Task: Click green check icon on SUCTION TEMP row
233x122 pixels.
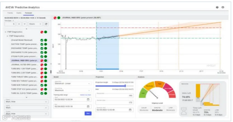Action: [42, 44]
